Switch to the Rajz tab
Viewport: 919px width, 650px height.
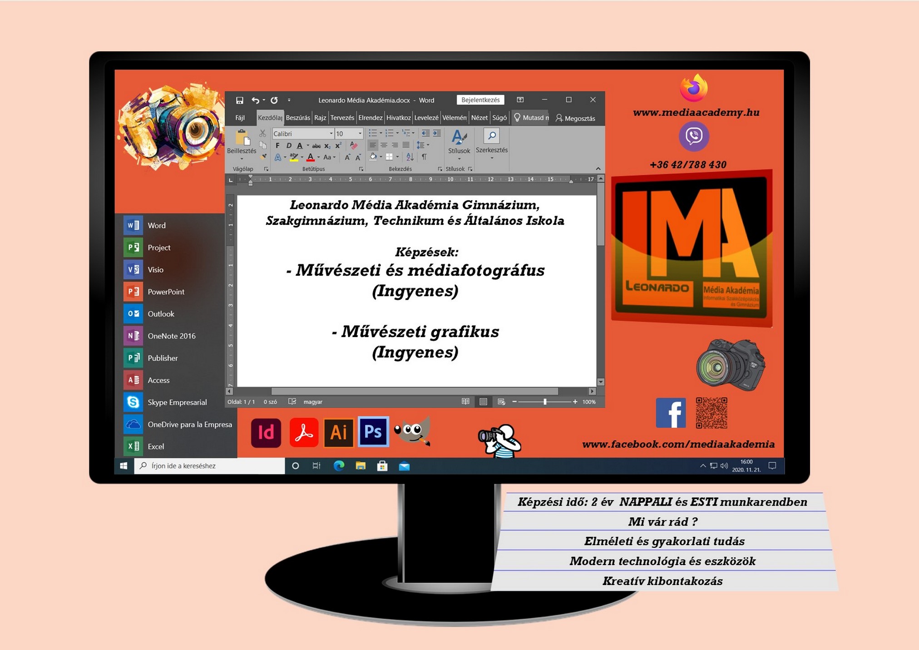(x=320, y=118)
